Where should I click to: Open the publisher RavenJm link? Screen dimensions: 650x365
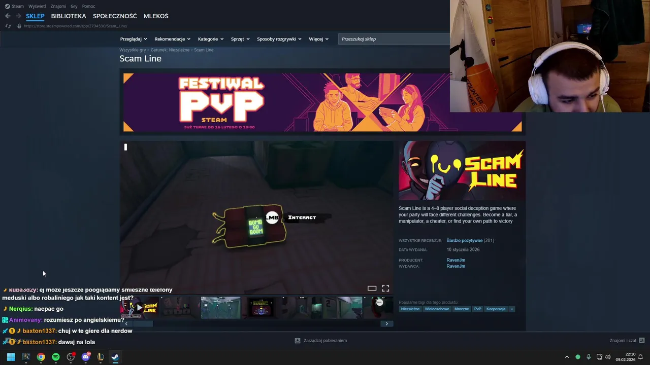456,266
